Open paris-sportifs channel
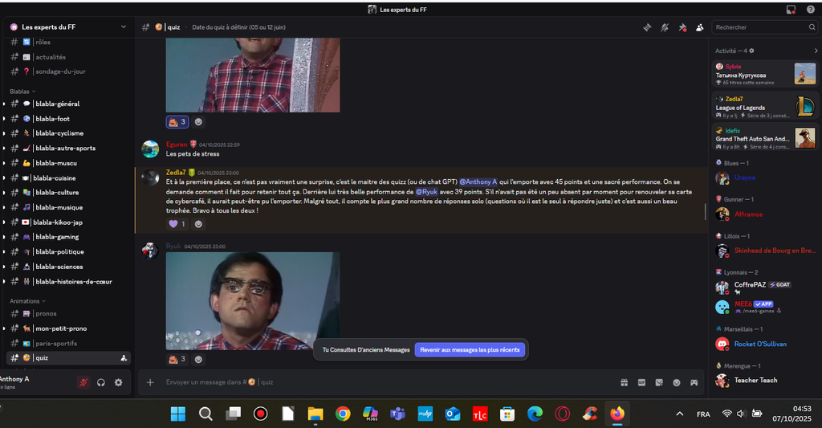 tap(67, 343)
